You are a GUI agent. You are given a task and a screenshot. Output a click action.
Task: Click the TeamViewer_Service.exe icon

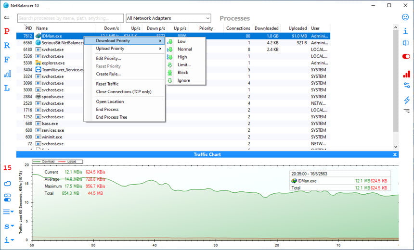tap(39, 70)
